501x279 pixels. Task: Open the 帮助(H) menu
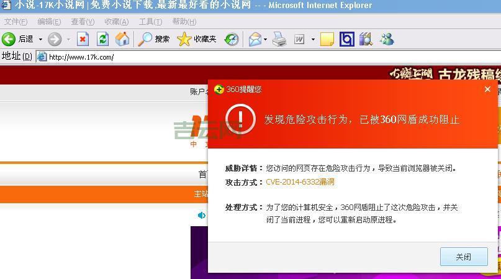point(184,22)
